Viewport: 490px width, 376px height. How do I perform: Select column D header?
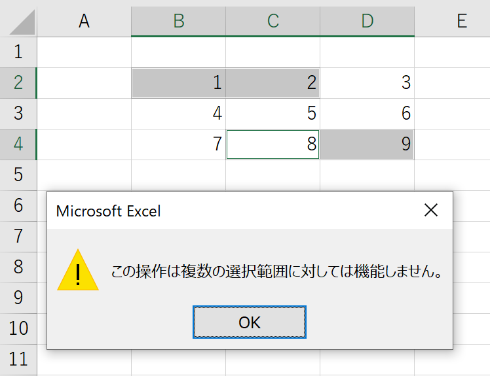tap(367, 21)
